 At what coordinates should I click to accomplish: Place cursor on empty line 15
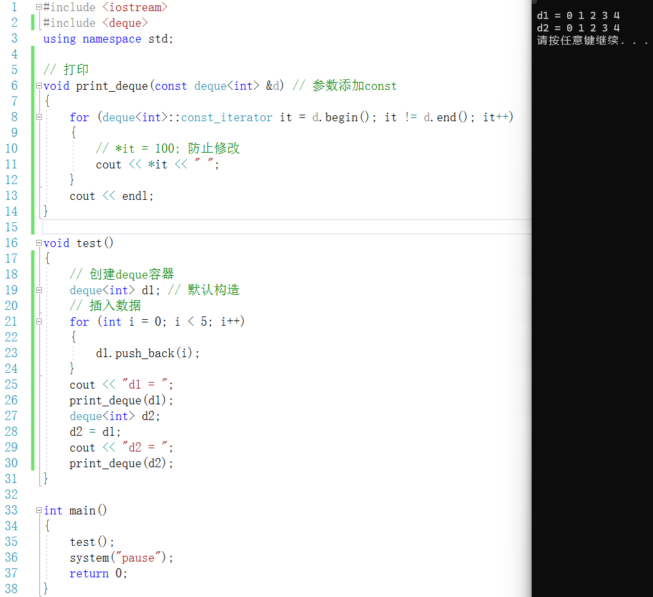click(x=287, y=227)
